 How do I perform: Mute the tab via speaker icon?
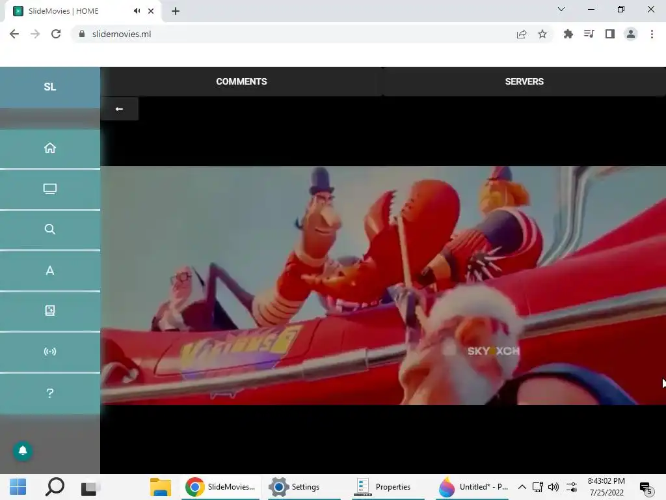[x=137, y=11]
